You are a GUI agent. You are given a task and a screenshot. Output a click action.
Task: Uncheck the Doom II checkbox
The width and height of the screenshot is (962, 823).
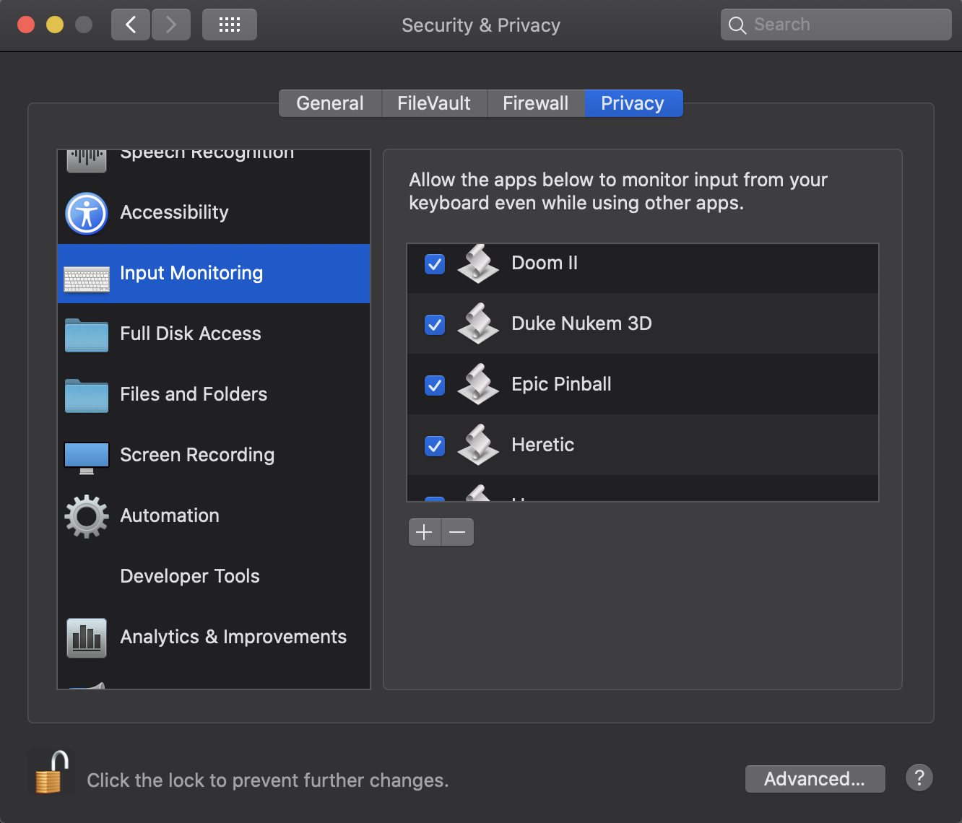(435, 264)
